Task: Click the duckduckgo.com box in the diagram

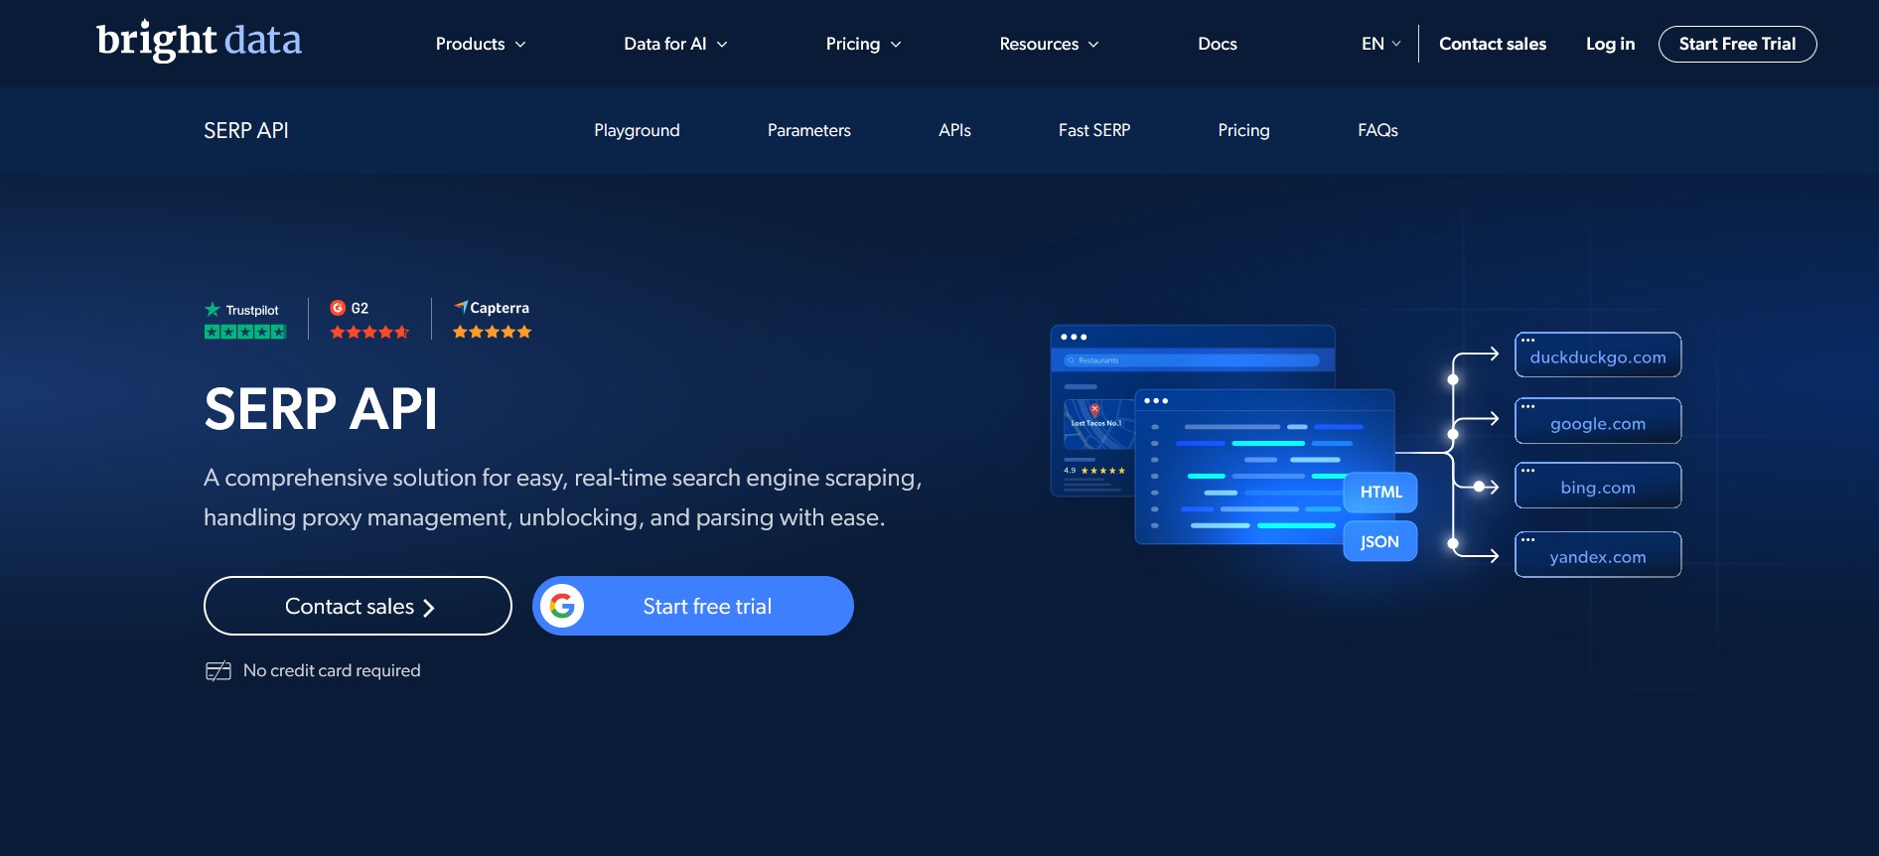Action: click(1598, 355)
